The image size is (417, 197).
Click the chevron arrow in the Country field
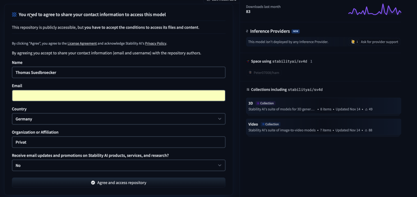[x=220, y=119]
